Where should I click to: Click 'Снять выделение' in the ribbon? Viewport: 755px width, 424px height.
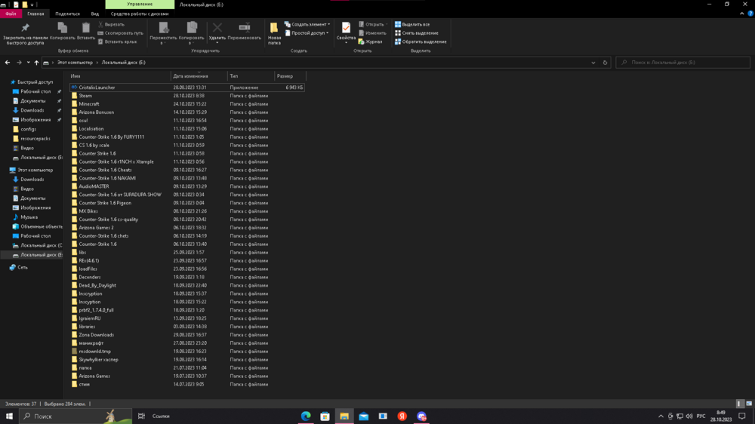[x=417, y=32]
